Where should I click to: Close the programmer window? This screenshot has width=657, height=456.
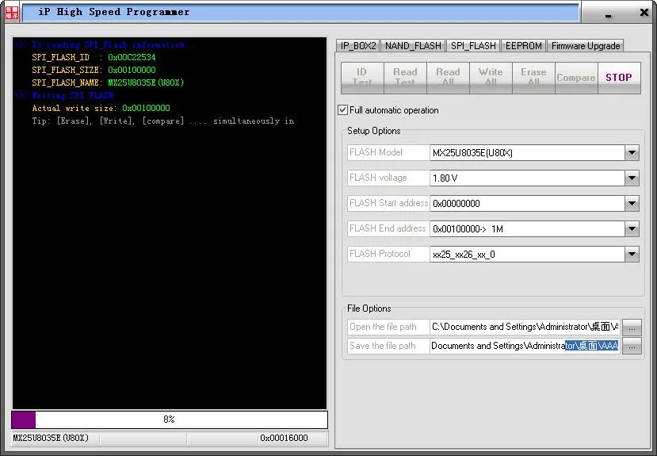pyautogui.click(x=644, y=13)
